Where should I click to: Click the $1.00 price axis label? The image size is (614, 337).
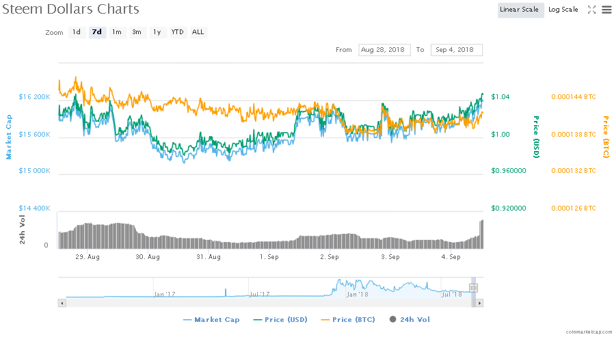click(x=500, y=134)
